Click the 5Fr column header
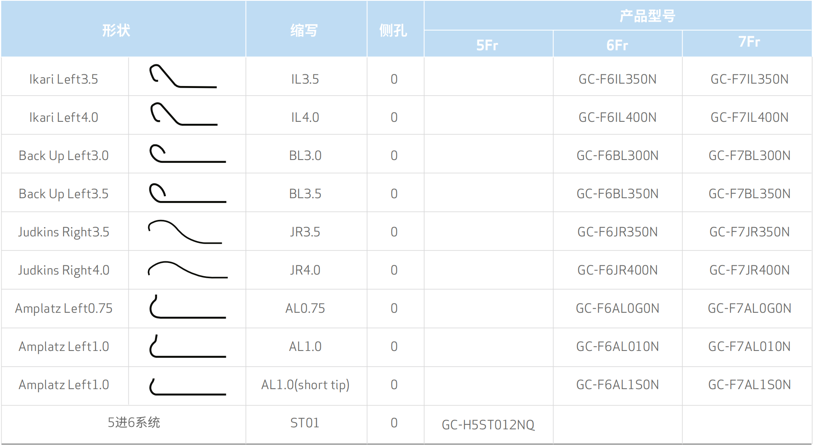Viewport: 813px width, 445px height. 487,45
